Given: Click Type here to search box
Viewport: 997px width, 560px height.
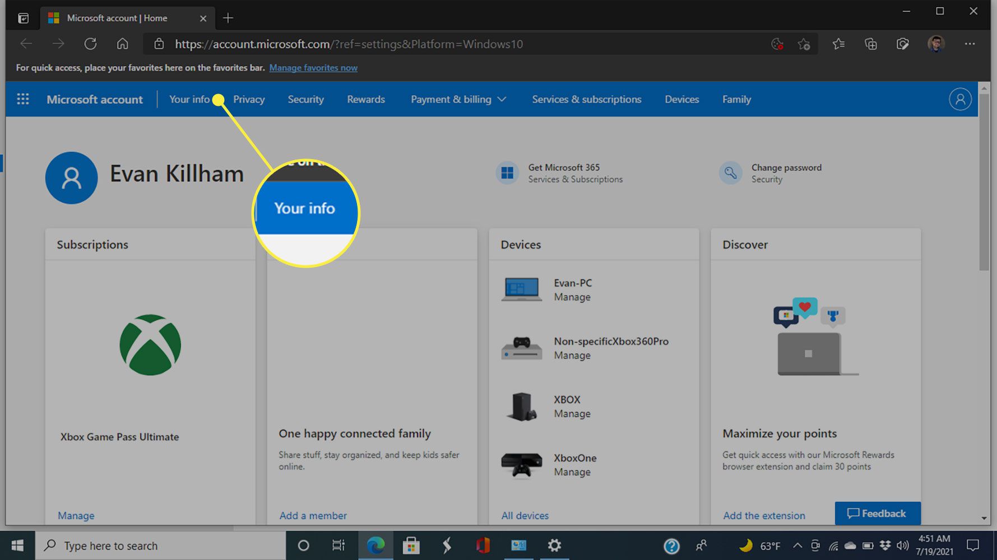Looking at the screenshot, I should click(161, 545).
